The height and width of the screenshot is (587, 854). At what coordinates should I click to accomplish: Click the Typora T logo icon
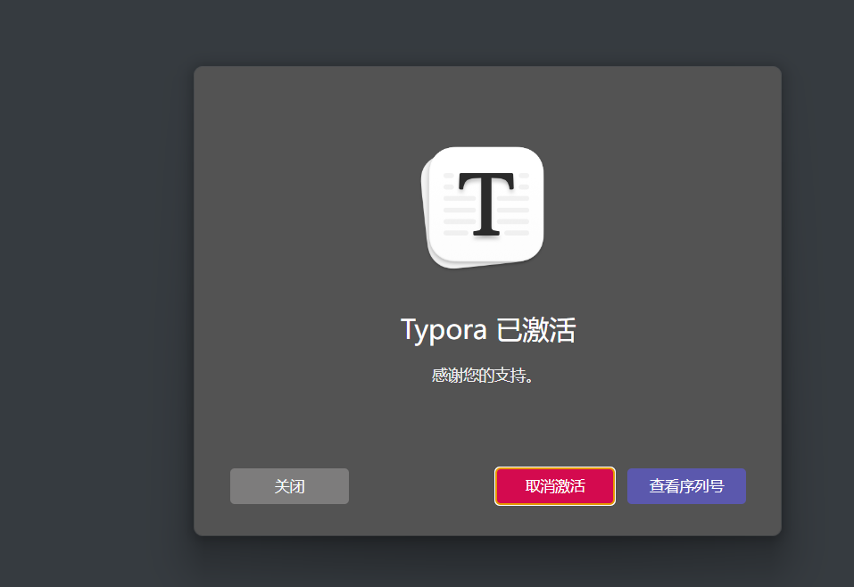pos(483,207)
